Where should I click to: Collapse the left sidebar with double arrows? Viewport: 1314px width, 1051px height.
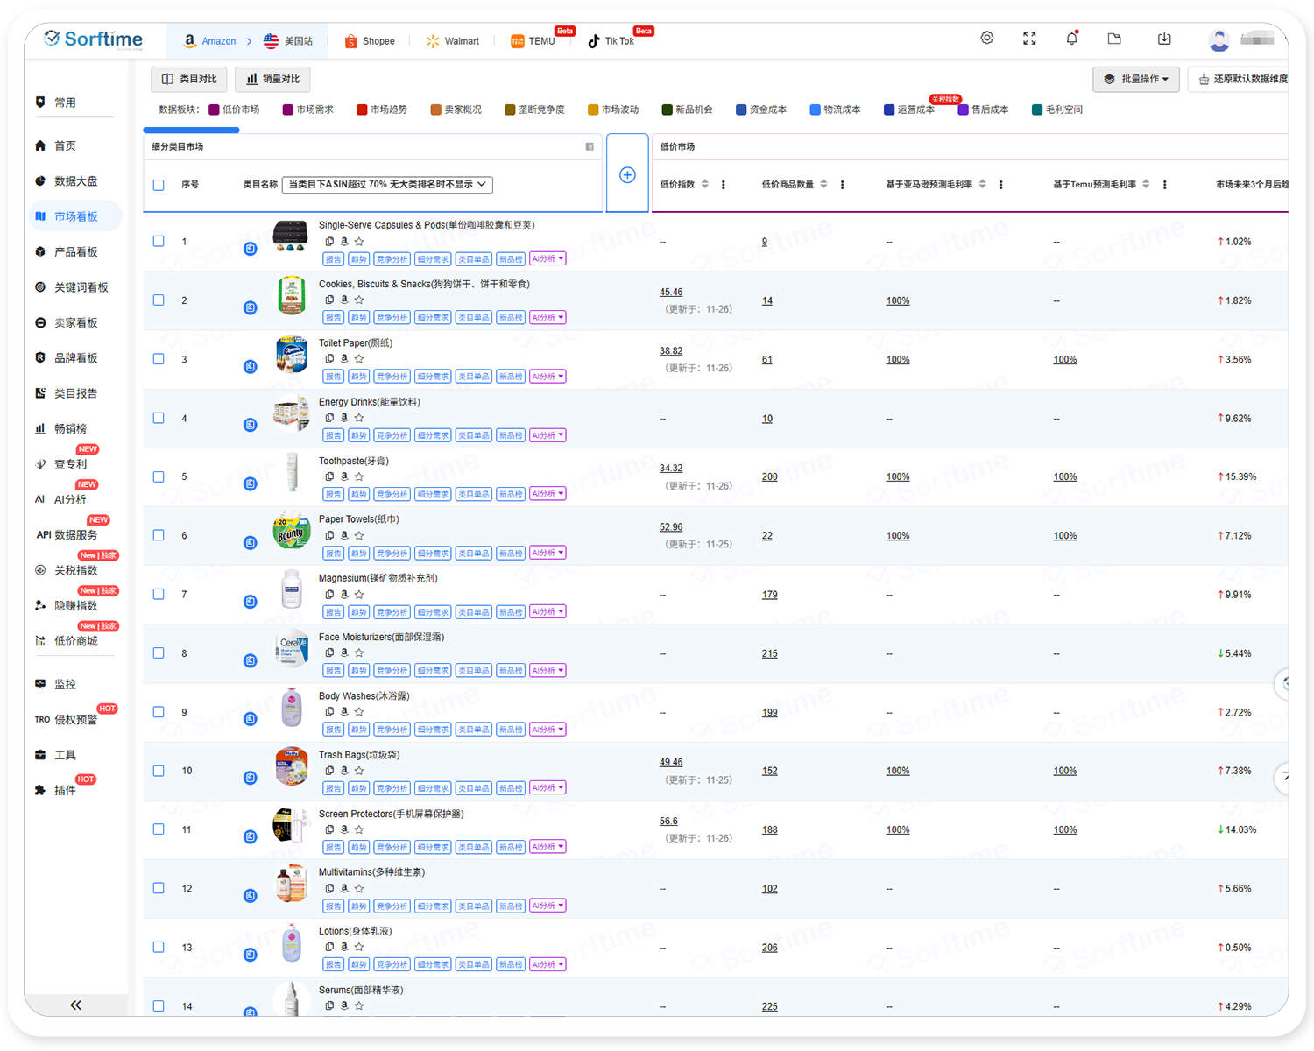click(x=75, y=1005)
